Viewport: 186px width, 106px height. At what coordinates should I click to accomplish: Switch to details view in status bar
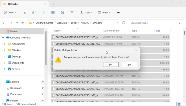[179, 104]
